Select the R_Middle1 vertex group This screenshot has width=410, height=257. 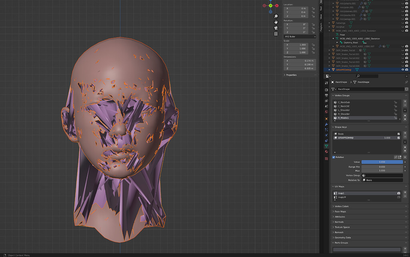pos(366,118)
